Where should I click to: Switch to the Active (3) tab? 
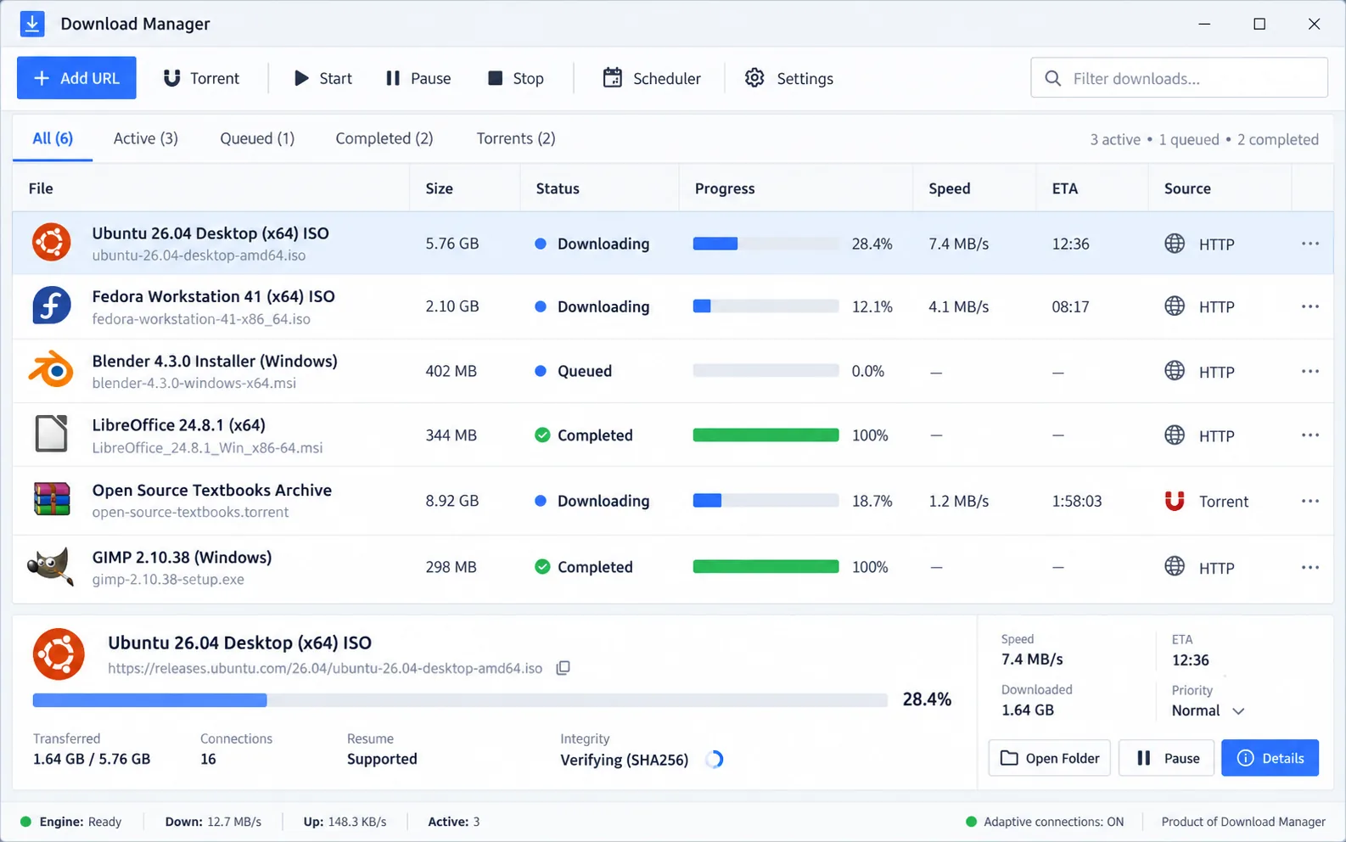click(x=146, y=138)
